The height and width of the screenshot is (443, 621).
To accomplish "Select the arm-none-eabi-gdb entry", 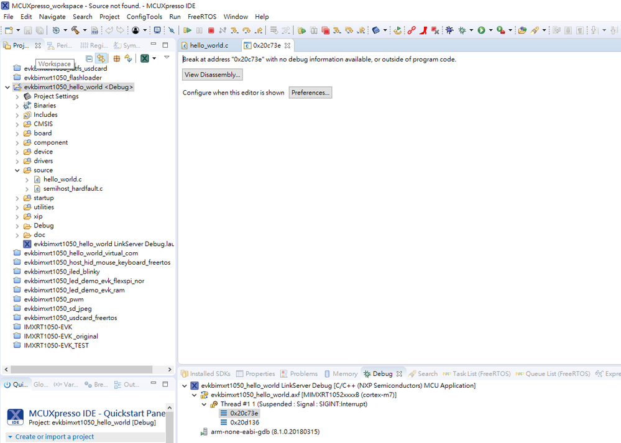I will 265,432.
